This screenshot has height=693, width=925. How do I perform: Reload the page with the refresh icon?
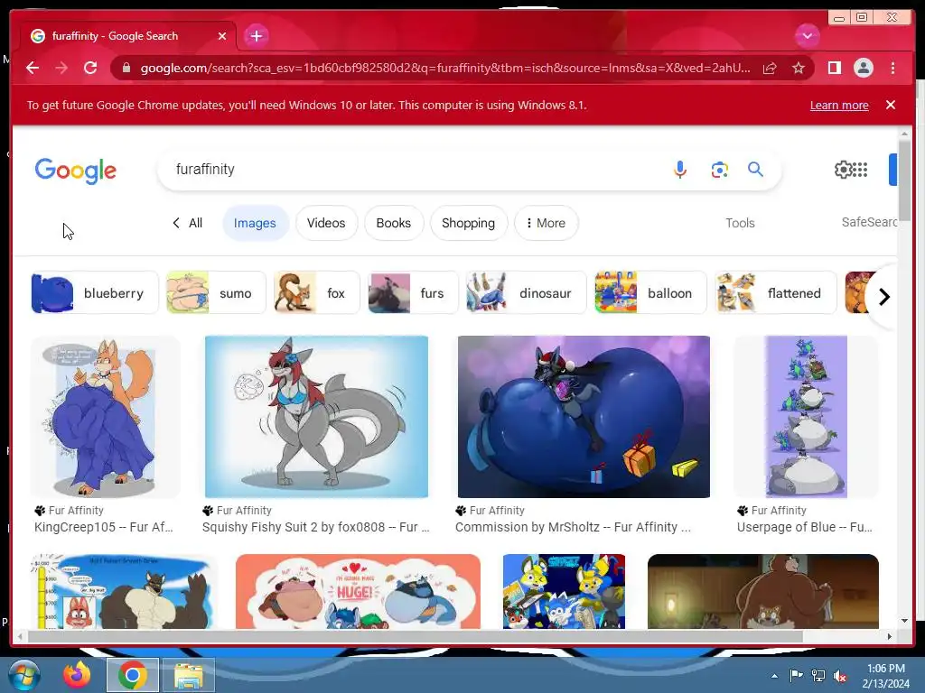90,68
